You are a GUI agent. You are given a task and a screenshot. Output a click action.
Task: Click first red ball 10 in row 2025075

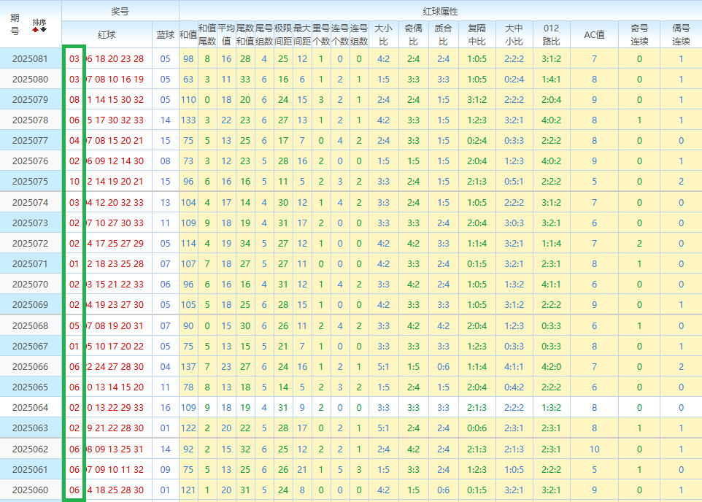pyautogui.click(x=74, y=181)
